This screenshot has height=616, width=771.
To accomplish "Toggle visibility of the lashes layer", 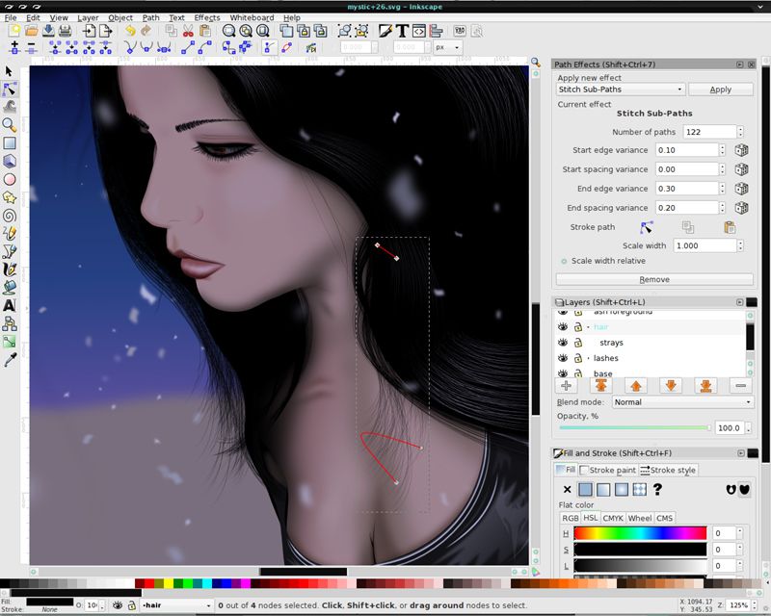I will [x=563, y=358].
